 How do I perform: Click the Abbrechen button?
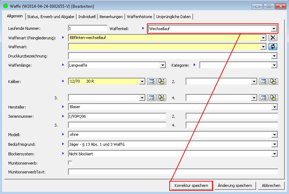[271, 185]
